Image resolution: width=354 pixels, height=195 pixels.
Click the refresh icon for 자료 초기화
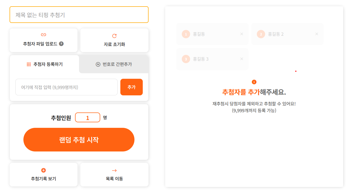[x=114, y=36]
